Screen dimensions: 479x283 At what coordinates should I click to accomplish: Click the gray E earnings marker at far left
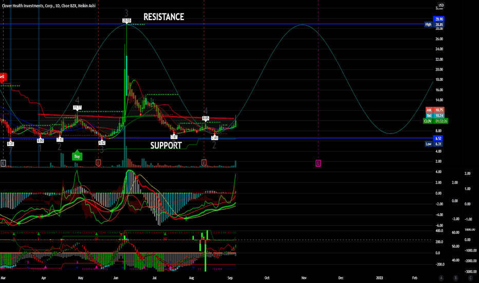coord(4,163)
